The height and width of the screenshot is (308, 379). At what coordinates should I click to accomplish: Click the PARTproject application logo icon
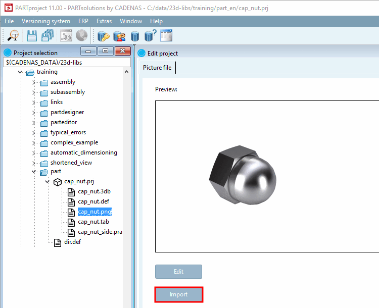pos(9,8)
